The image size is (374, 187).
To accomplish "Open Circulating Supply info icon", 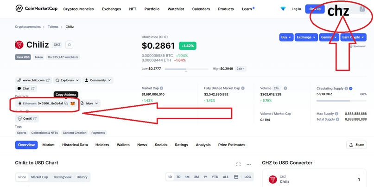I will [346, 88].
